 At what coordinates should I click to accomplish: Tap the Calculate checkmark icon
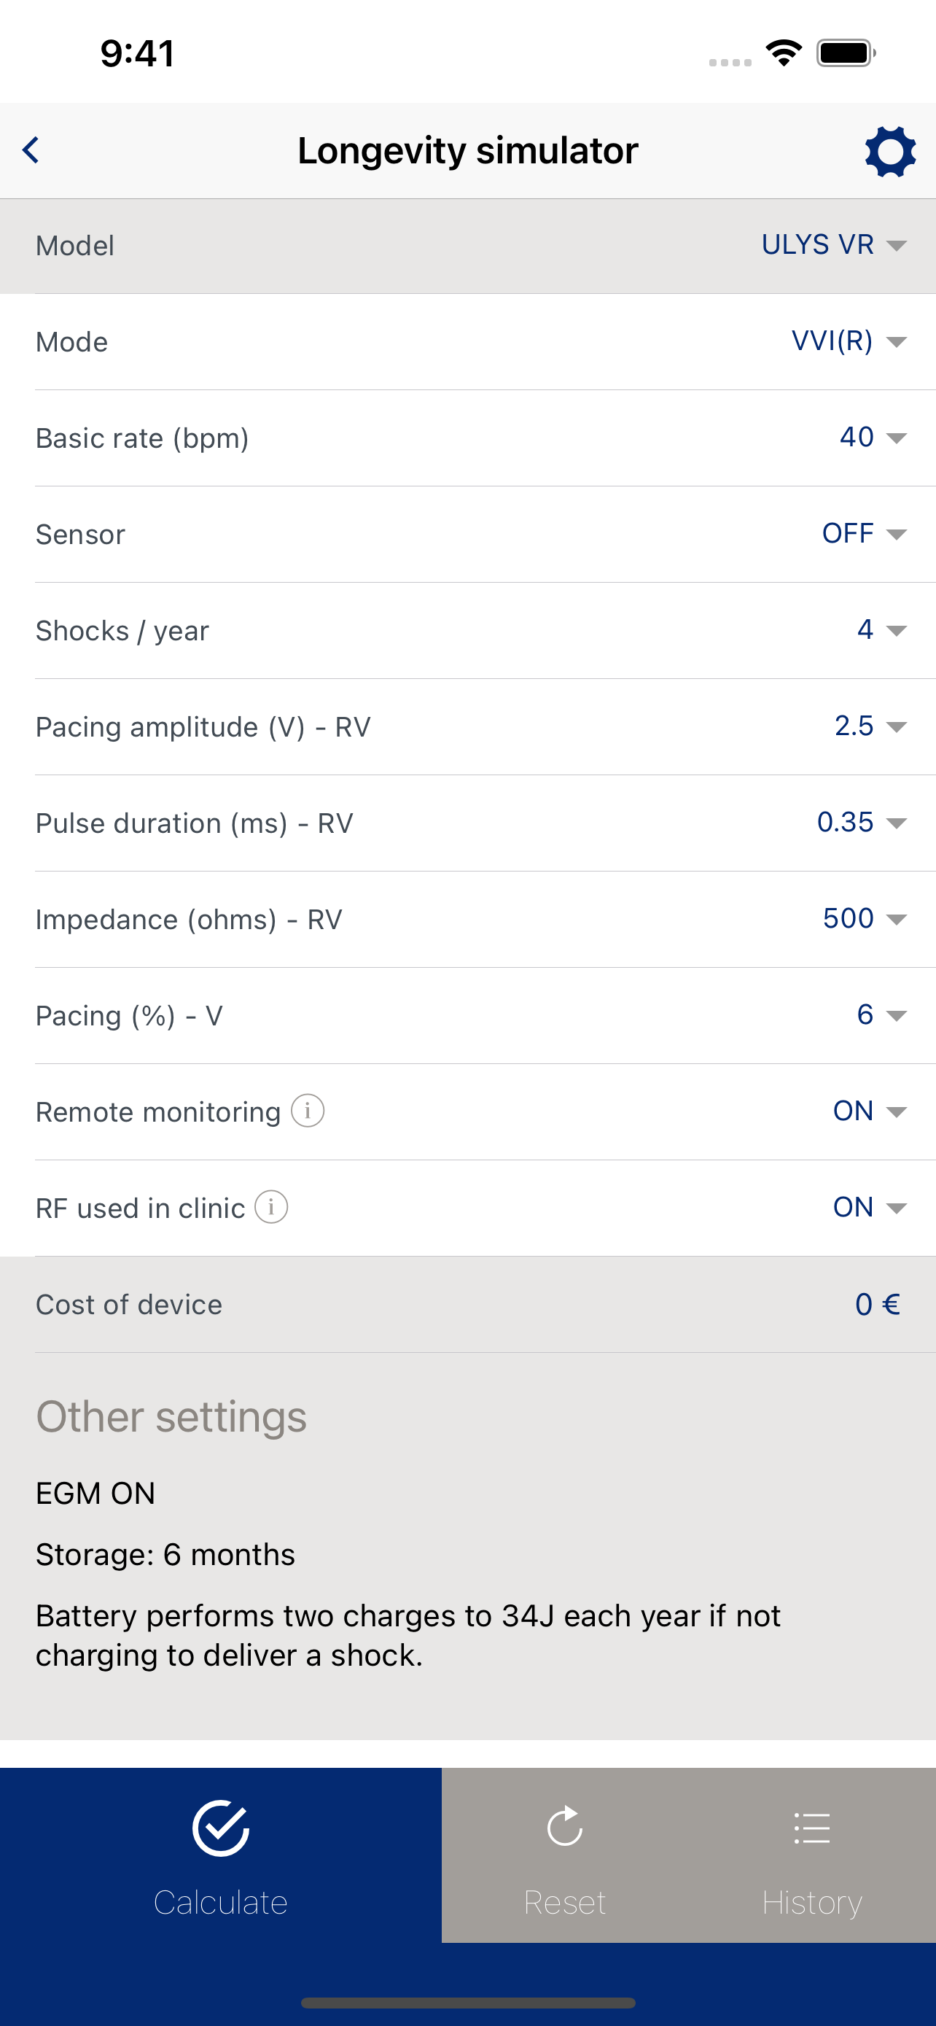(x=221, y=1828)
